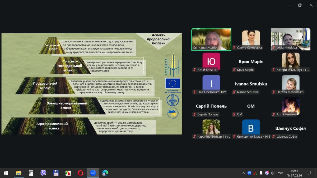Viewport: 317px width, 178px height.
Task: Open Calculator from the taskbar
Action: click(31, 173)
